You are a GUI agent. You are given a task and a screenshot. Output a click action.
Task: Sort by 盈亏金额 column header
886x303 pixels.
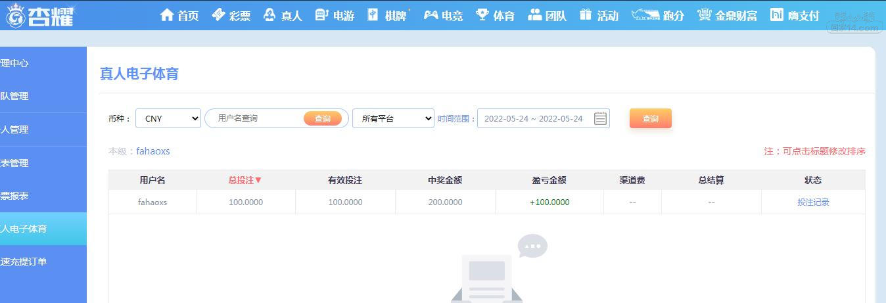pyautogui.click(x=549, y=180)
